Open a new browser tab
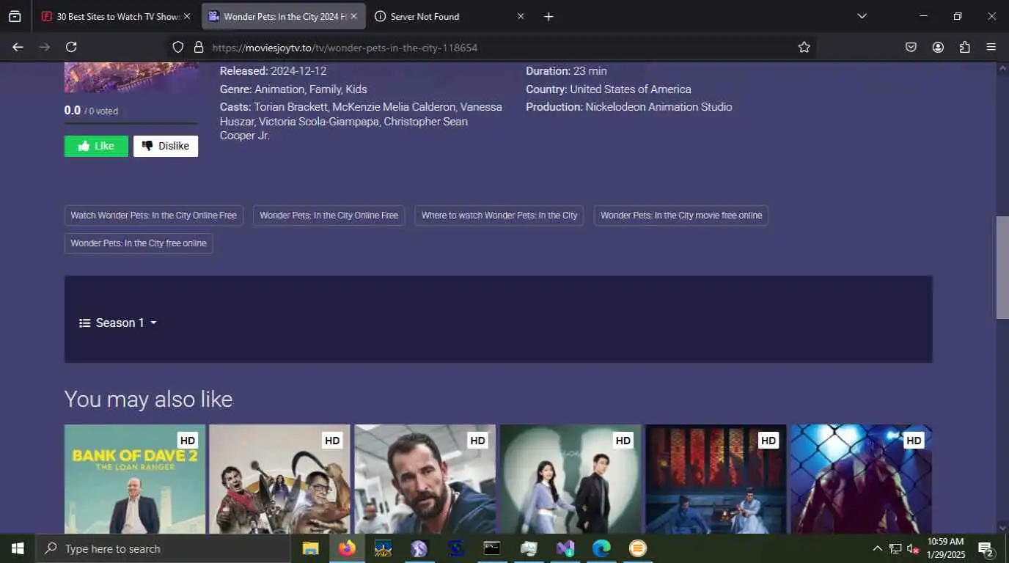The height and width of the screenshot is (563, 1009). coord(548,16)
